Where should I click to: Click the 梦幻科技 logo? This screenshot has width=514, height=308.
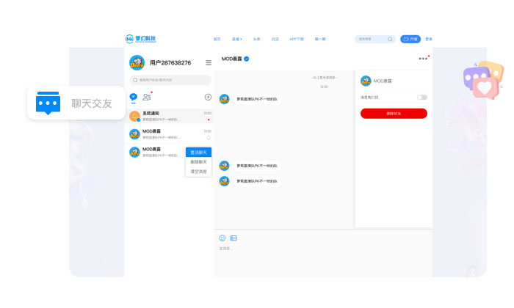pos(140,39)
